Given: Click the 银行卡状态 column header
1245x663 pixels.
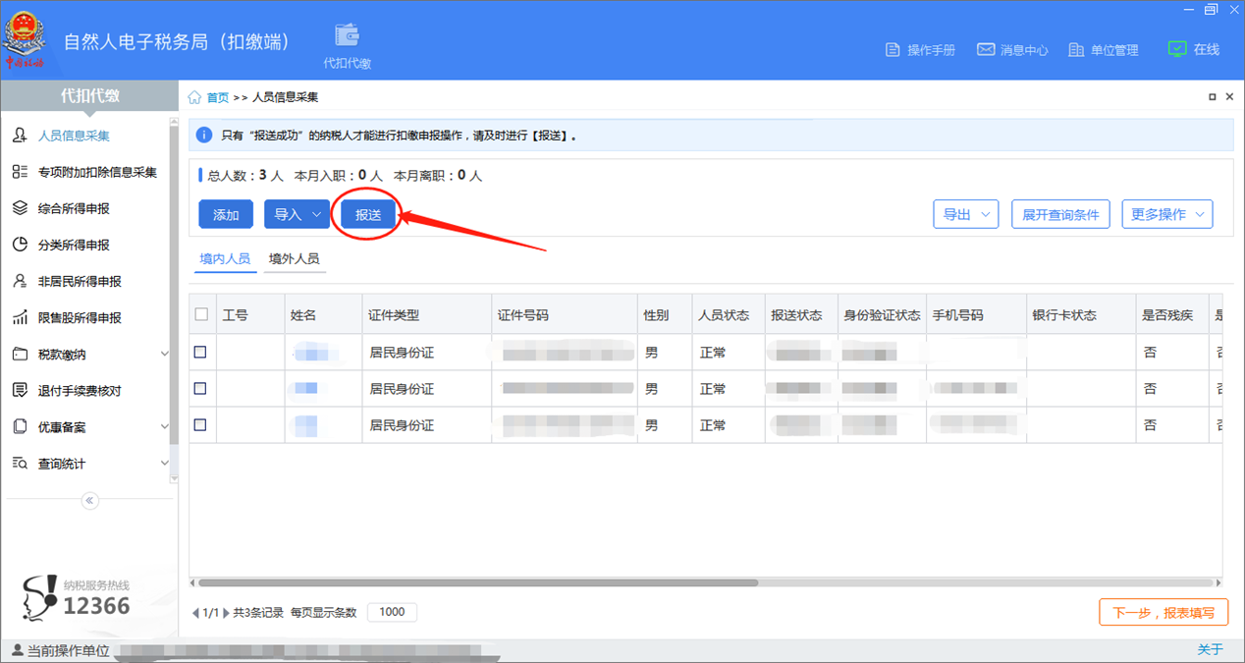Looking at the screenshot, I should point(1081,315).
